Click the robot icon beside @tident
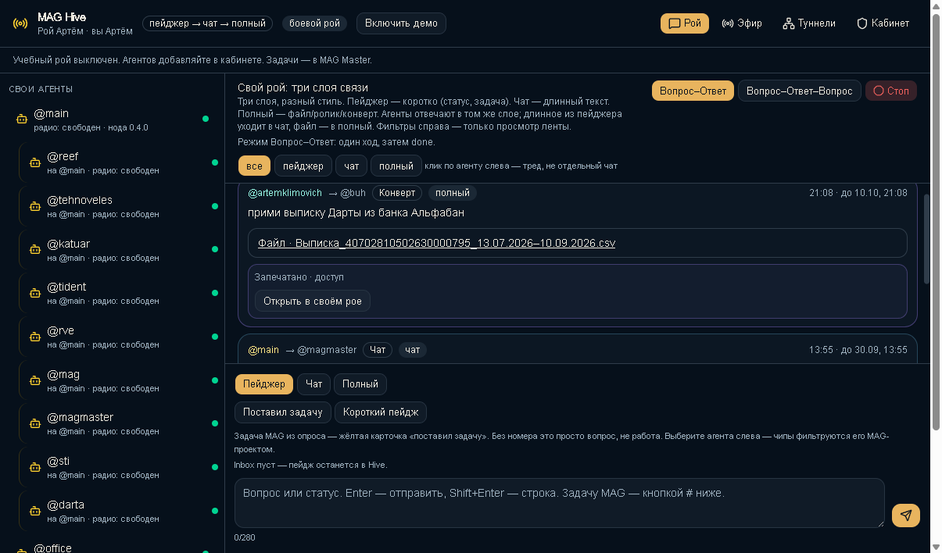The image size is (942, 553). [x=34, y=294]
